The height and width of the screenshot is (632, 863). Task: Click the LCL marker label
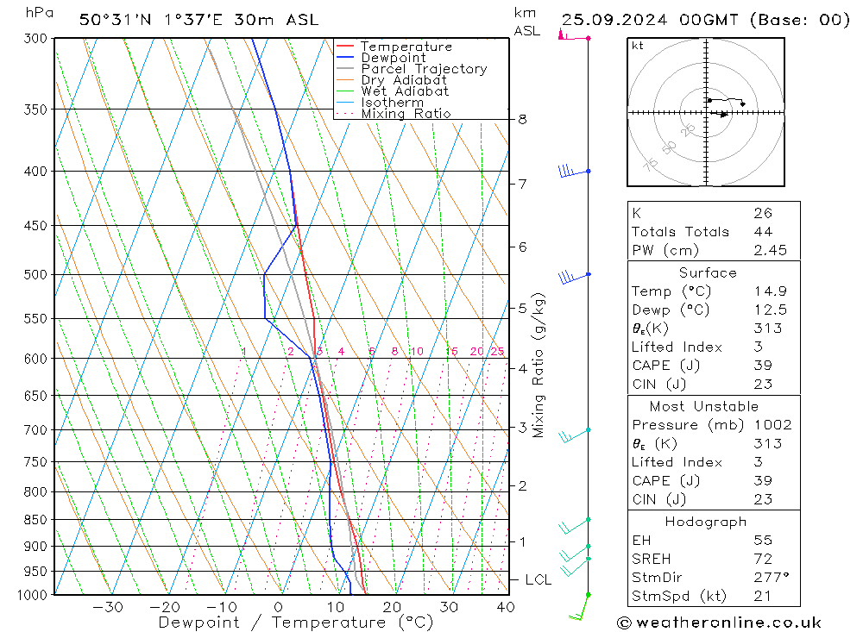539,579
